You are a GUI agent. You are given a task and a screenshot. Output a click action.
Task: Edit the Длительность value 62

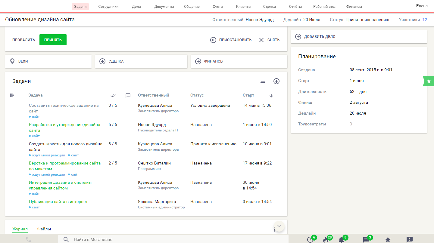click(352, 92)
